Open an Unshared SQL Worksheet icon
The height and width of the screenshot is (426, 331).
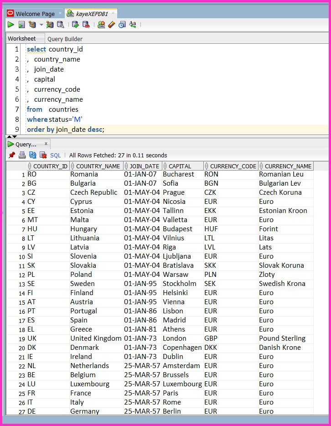(x=101, y=25)
